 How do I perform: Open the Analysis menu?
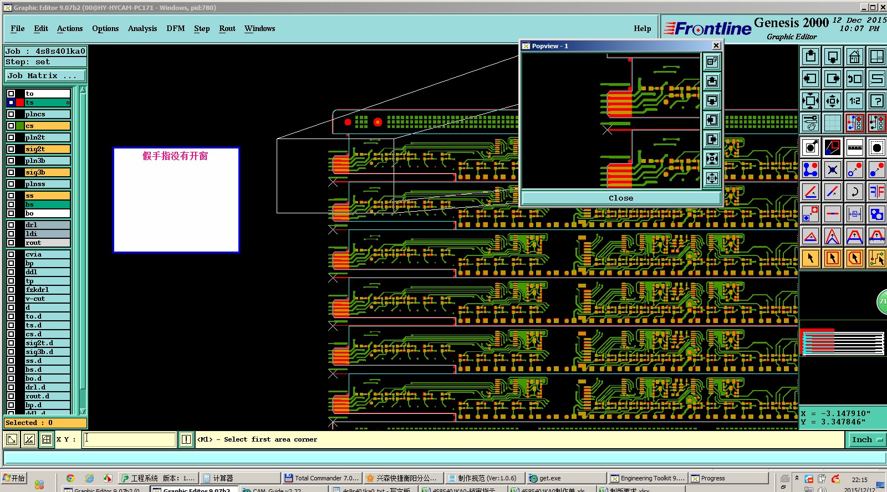coord(142,28)
